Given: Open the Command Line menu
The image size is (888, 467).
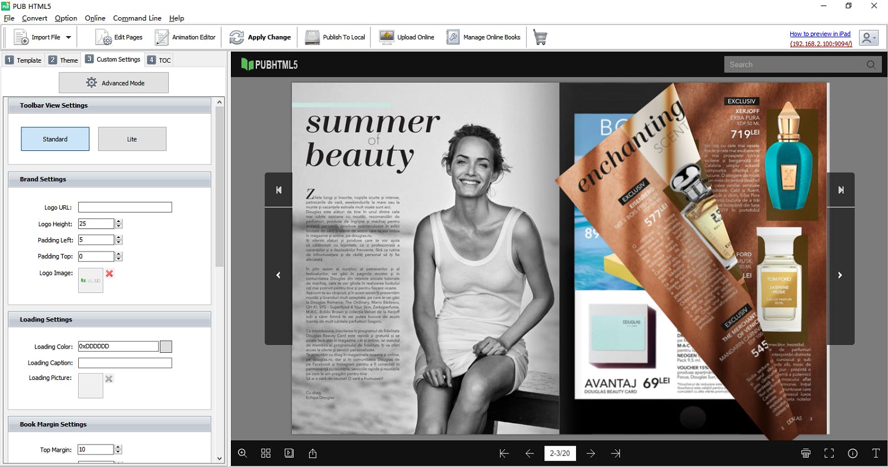Looking at the screenshot, I should click(137, 18).
